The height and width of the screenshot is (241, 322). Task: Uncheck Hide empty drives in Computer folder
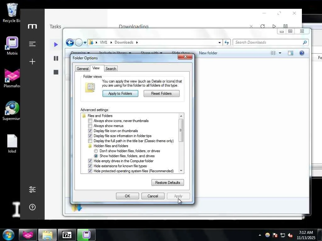pyautogui.click(x=90, y=161)
